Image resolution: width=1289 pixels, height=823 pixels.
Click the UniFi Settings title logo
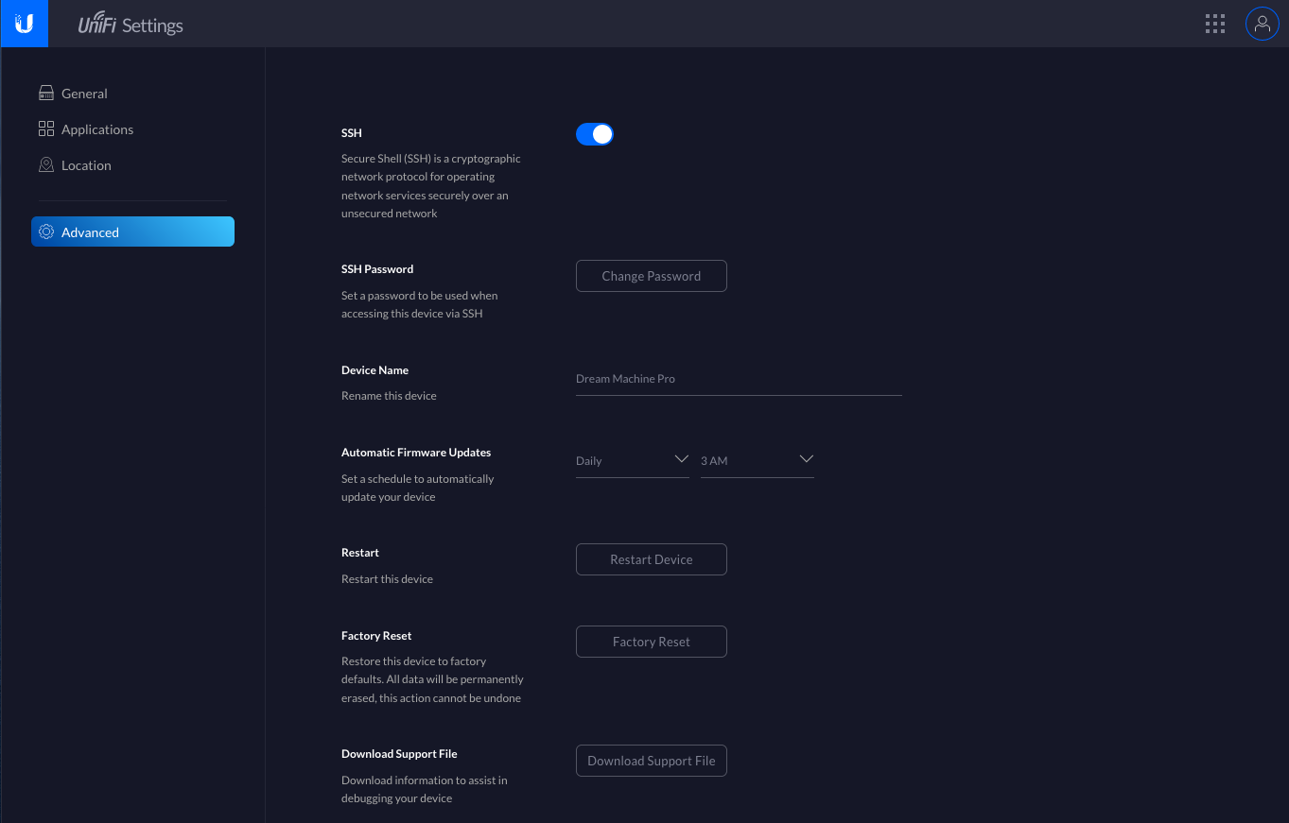pyautogui.click(x=131, y=26)
